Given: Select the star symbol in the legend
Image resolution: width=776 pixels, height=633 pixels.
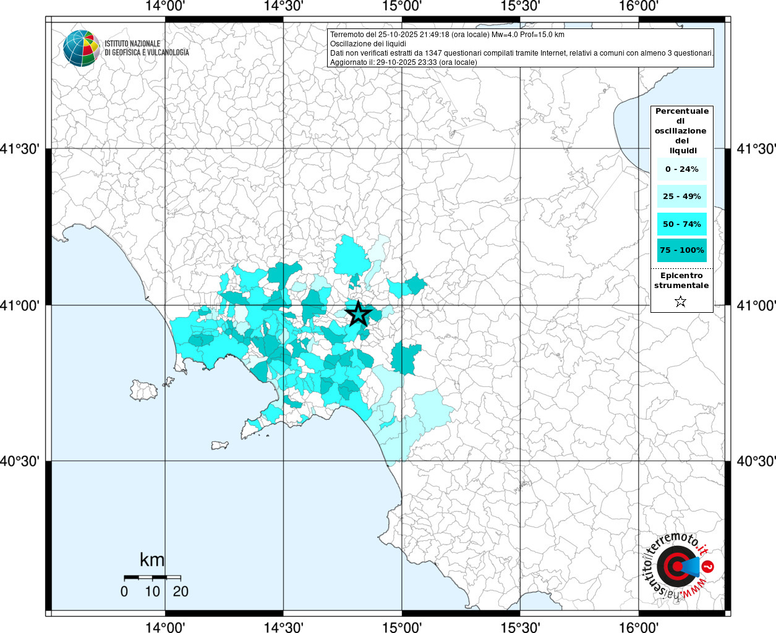Looking at the screenshot, I should 681,302.
